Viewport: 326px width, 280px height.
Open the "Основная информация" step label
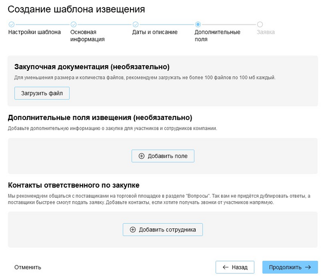(87, 36)
